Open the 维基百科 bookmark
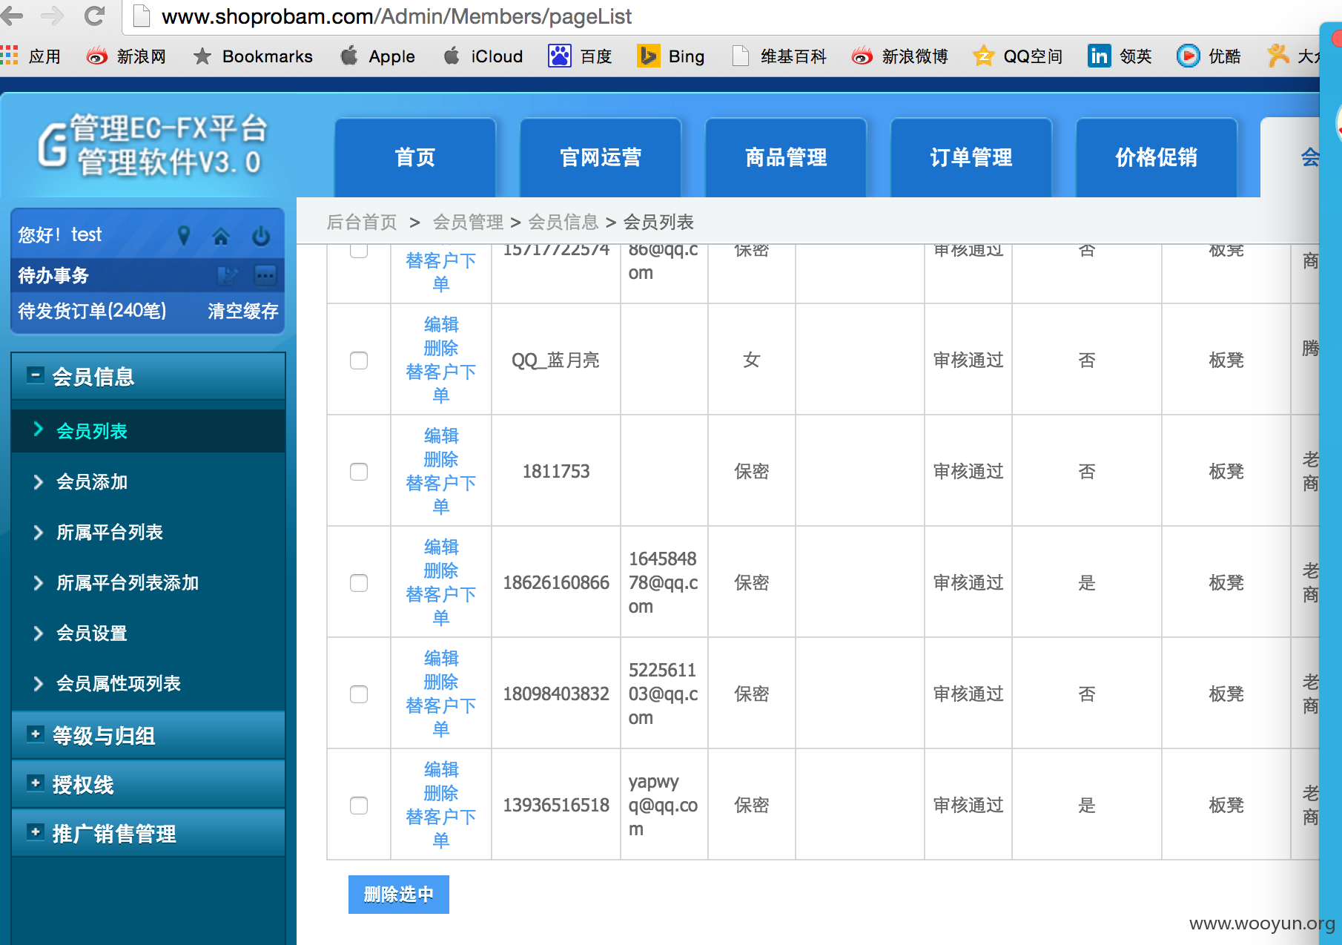Image resolution: width=1342 pixels, height=945 pixels. click(x=779, y=56)
